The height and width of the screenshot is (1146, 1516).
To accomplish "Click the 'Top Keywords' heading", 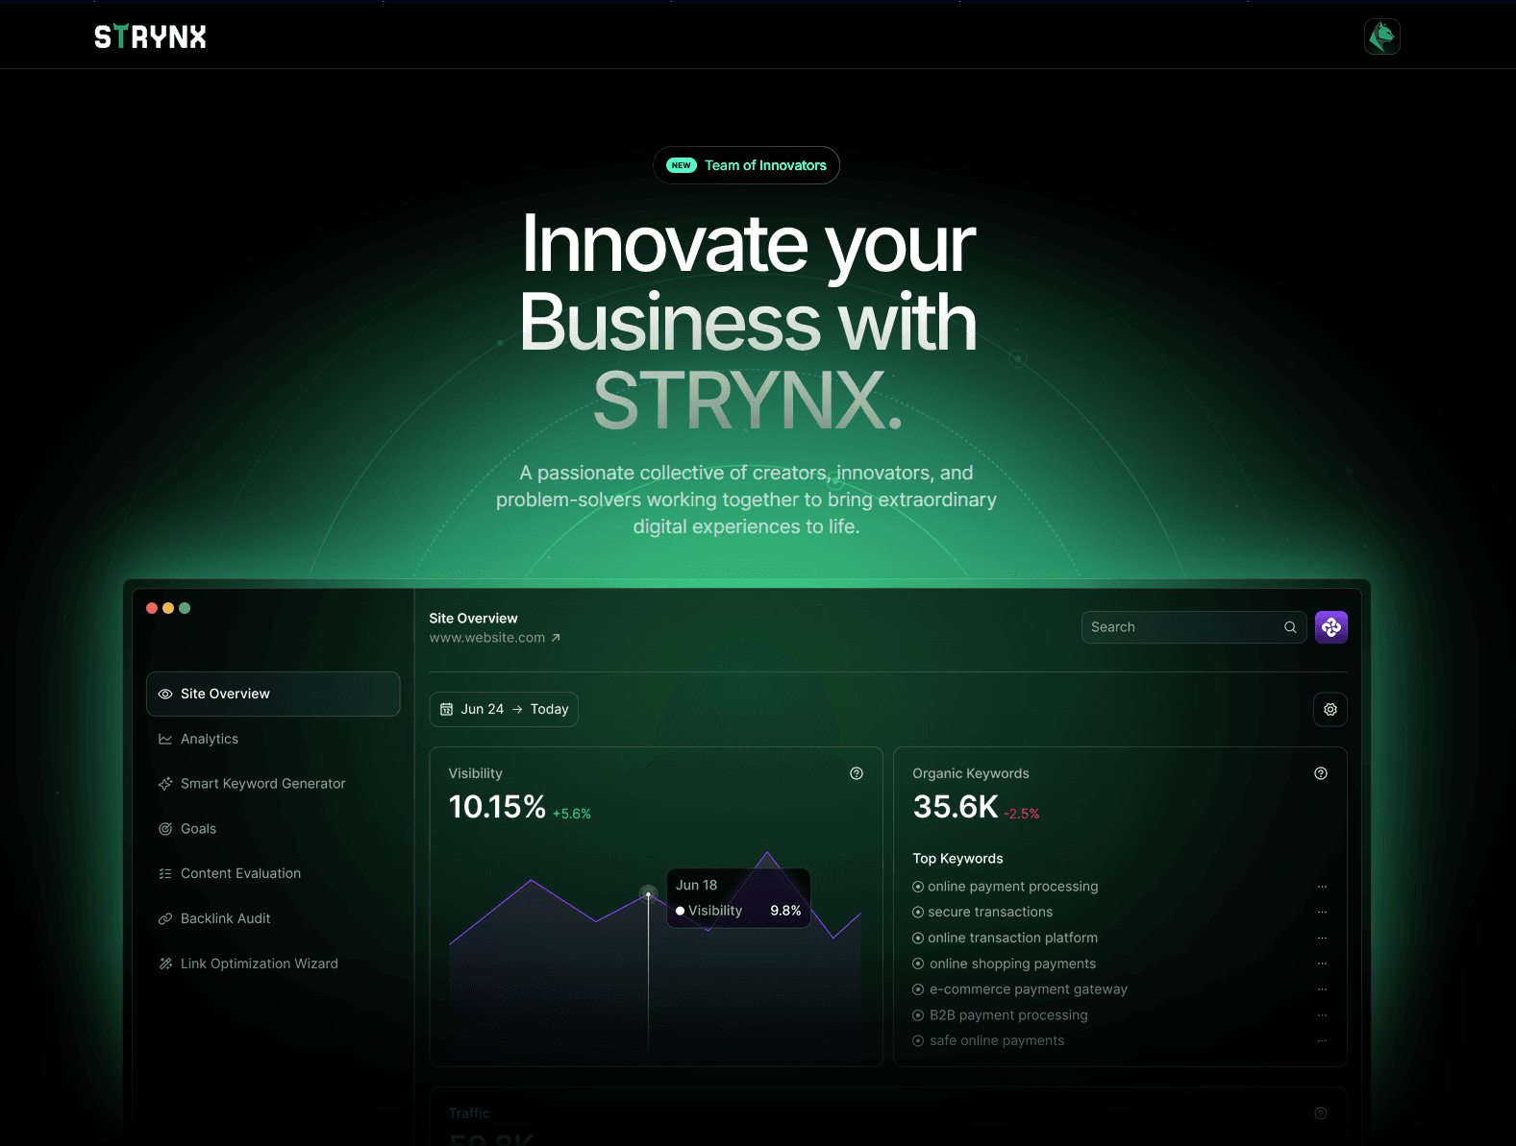I will coord(957,859).
